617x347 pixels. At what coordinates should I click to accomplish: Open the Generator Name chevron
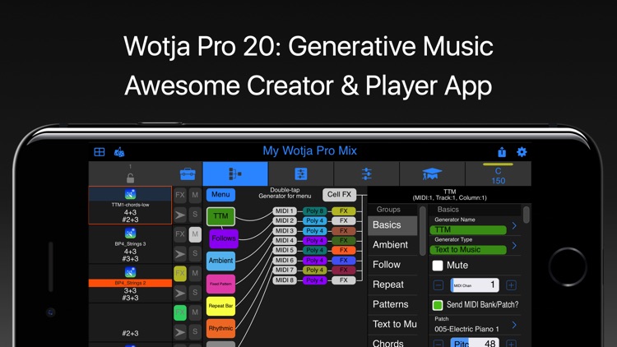click(514, 226)
